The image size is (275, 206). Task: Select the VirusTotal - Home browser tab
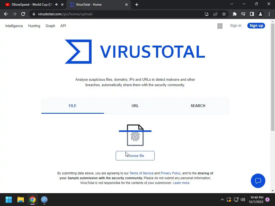coord(98,5)
